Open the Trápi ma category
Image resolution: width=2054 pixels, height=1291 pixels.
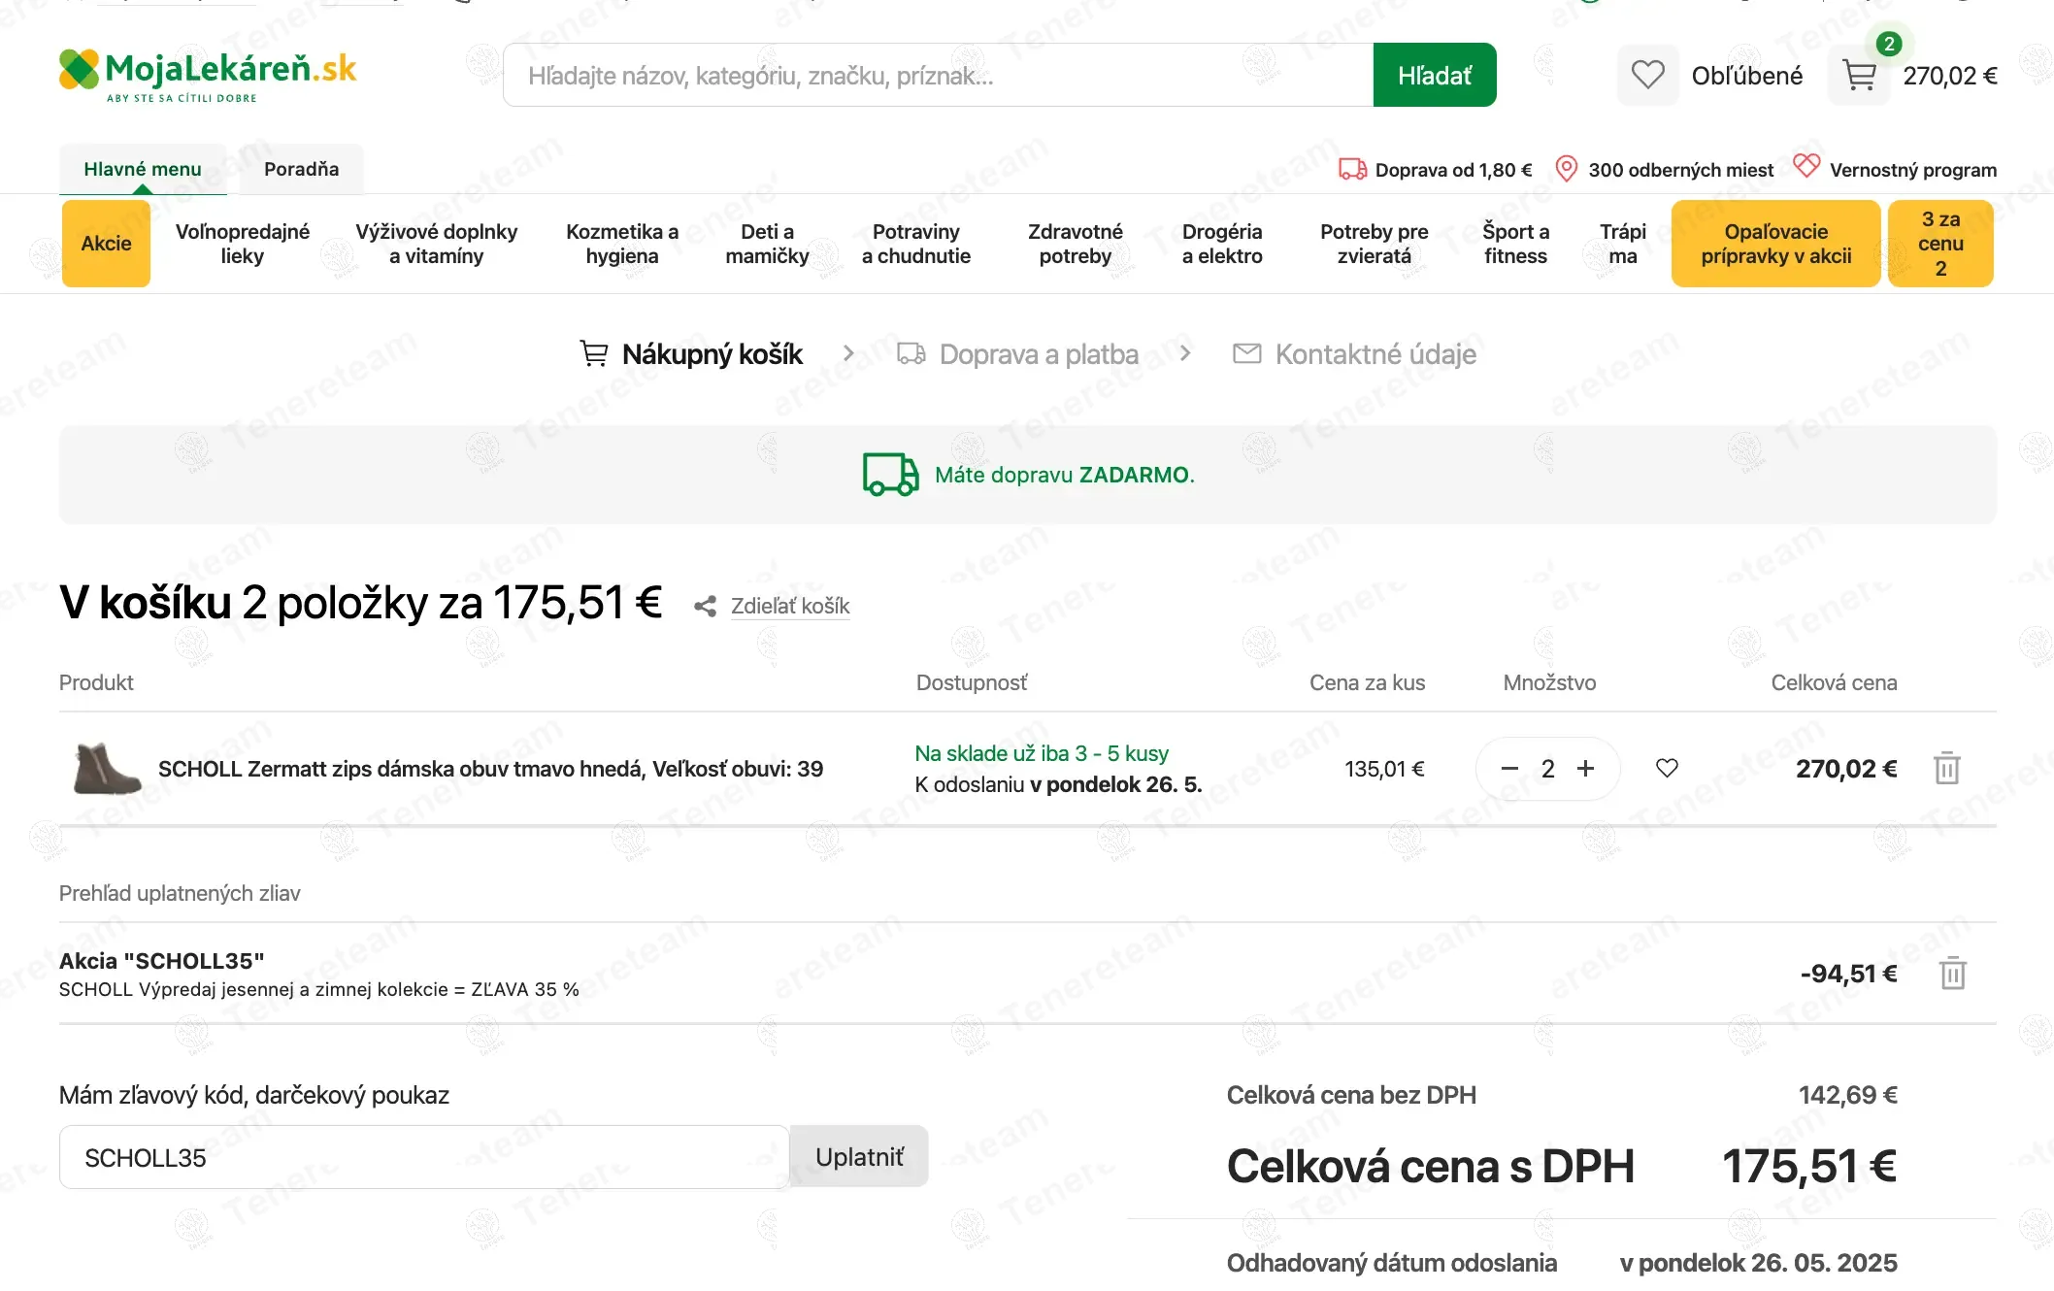(1623, 244)
